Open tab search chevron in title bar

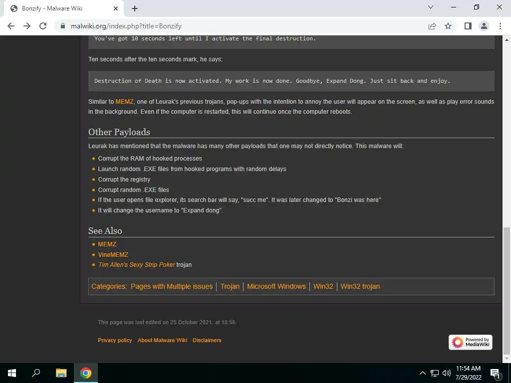click(x=431, y=7)
